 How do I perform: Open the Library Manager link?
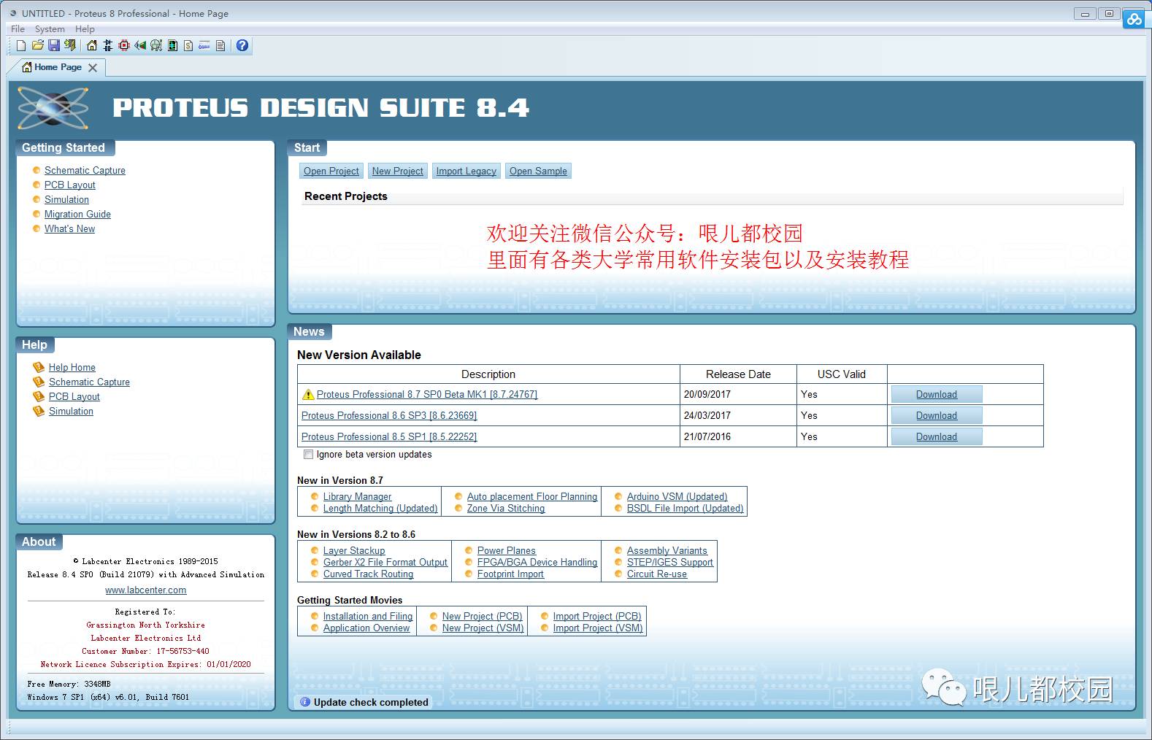click(x=357, y=496)
